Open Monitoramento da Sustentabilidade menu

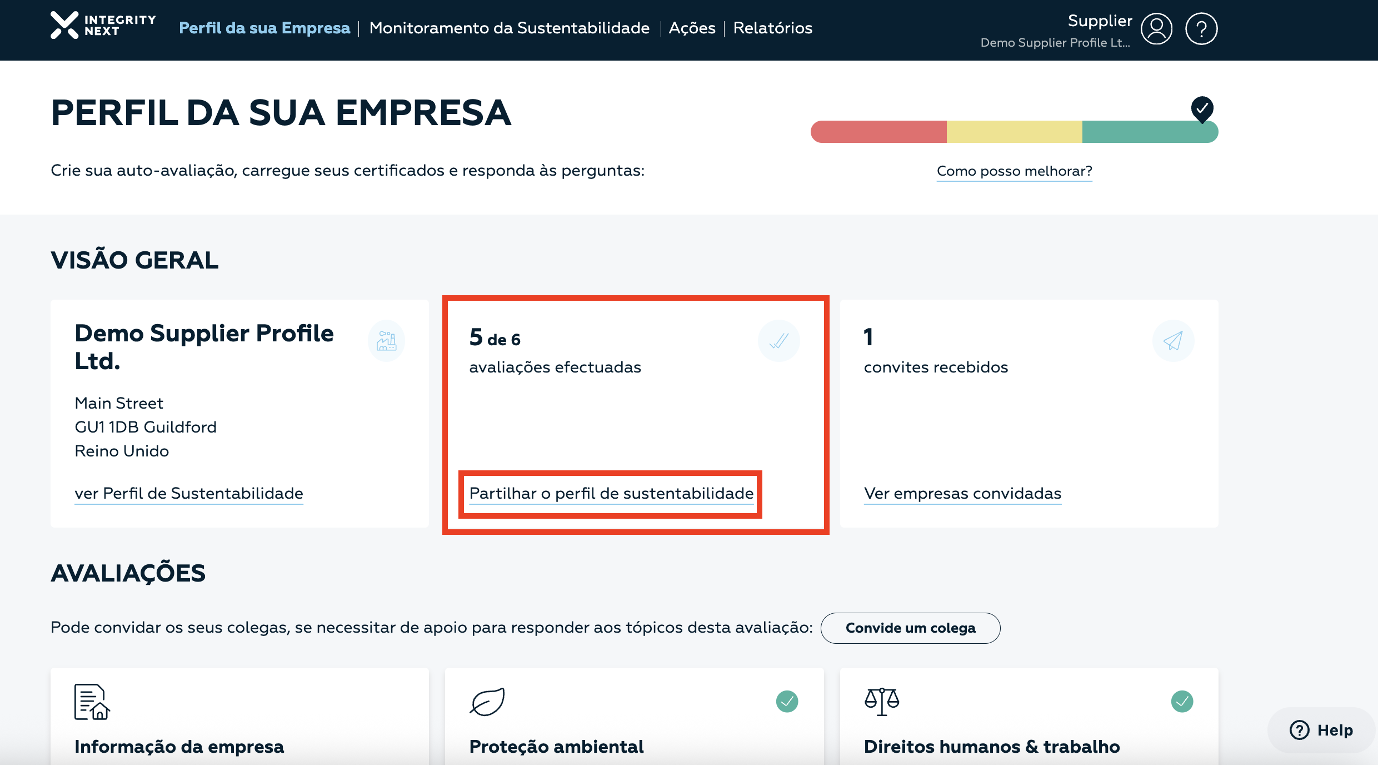509,28
